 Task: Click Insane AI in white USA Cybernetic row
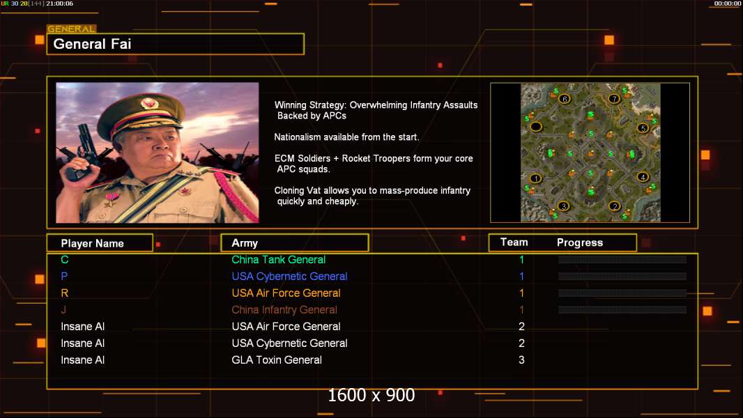[82, 343]
